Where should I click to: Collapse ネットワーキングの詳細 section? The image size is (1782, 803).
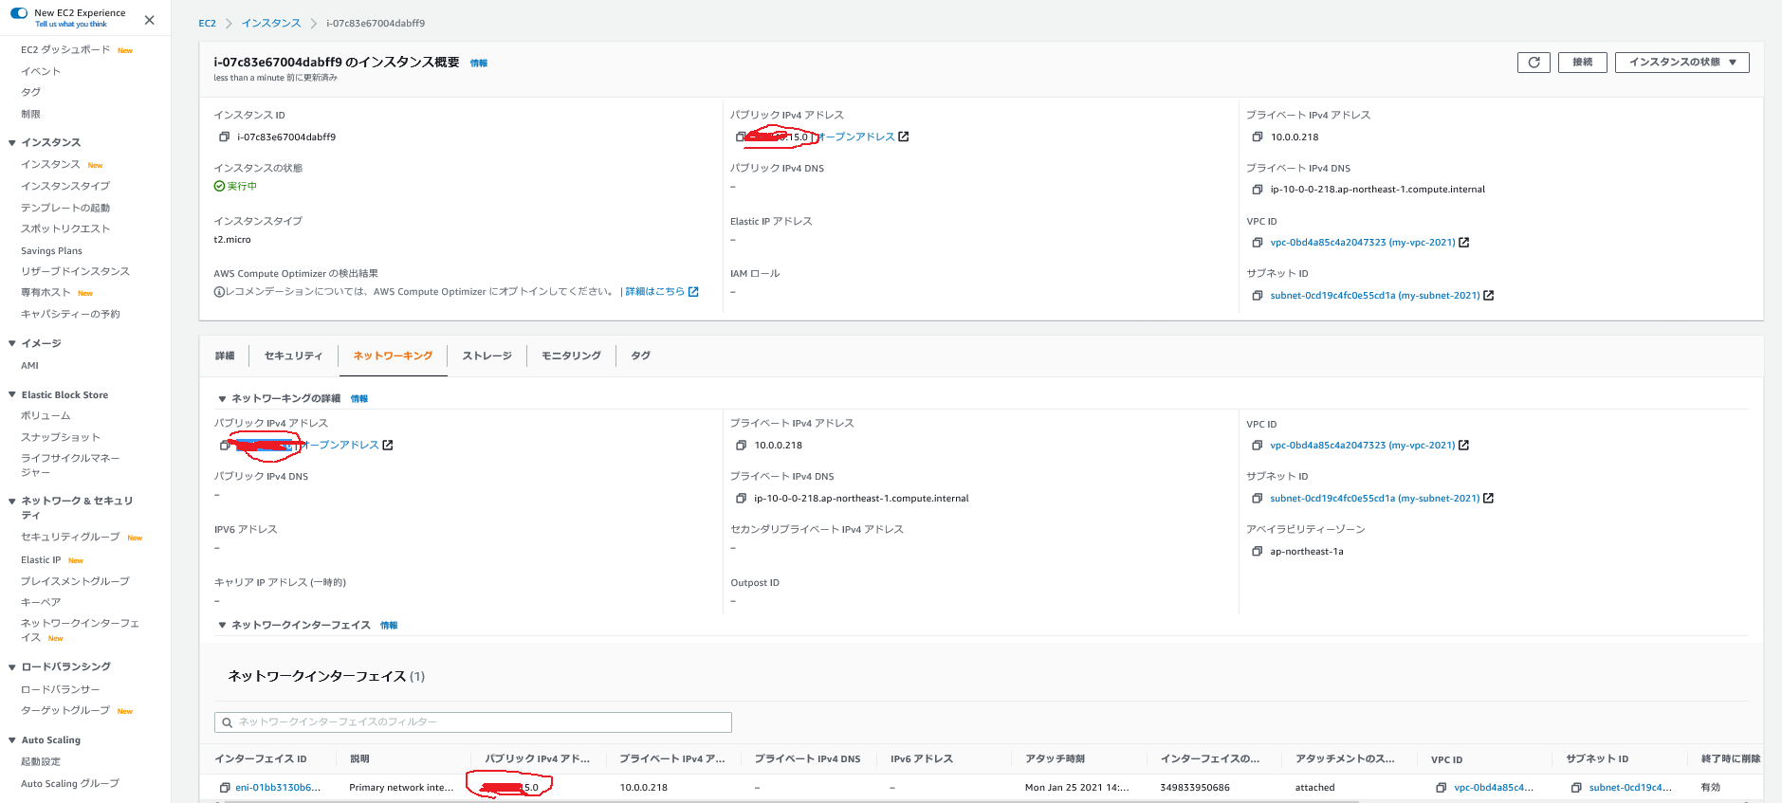[x=222, y=399]
